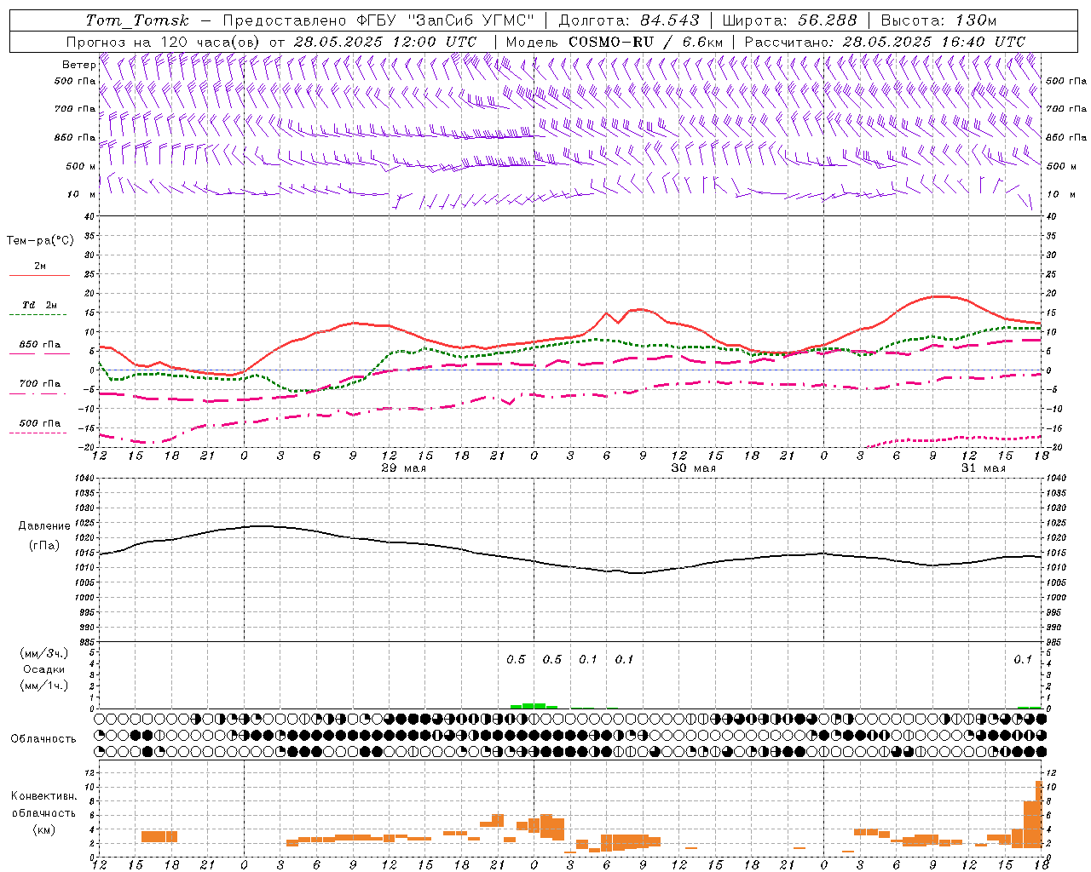Click the "Облачность" cloud cover label
Viewport: 1091px width, 872px height.
click(43, 738)
